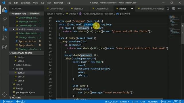Screen dimensions: 184x103
Task: Click the server breadcrumb segment
Action: (50, 14)
